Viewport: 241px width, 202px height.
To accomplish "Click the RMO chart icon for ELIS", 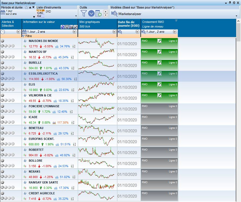I will pyautogui.click(x=159, y=84).
